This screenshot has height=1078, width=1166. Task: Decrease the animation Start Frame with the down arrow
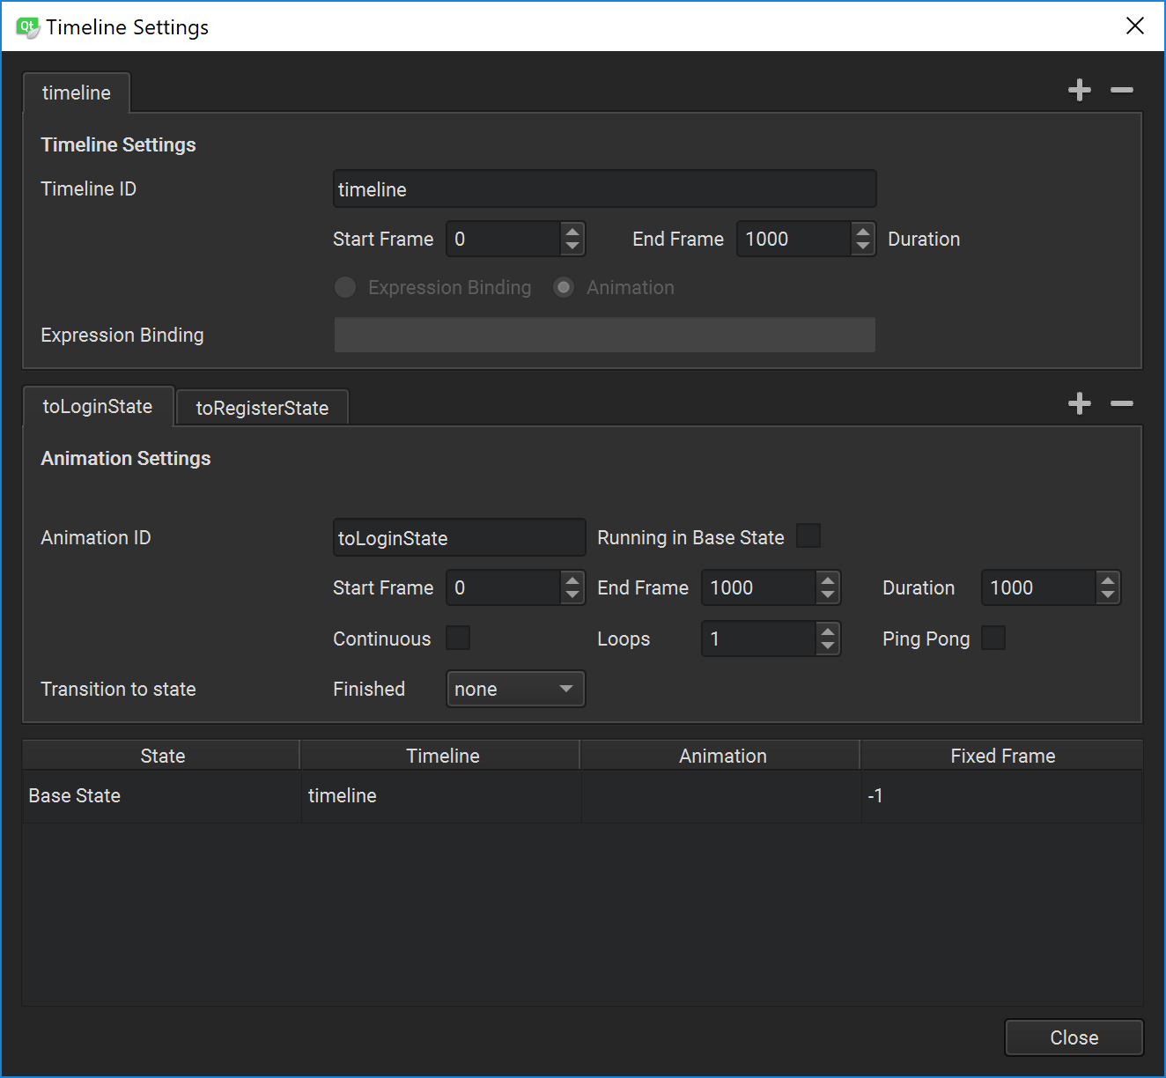(572, 594)
